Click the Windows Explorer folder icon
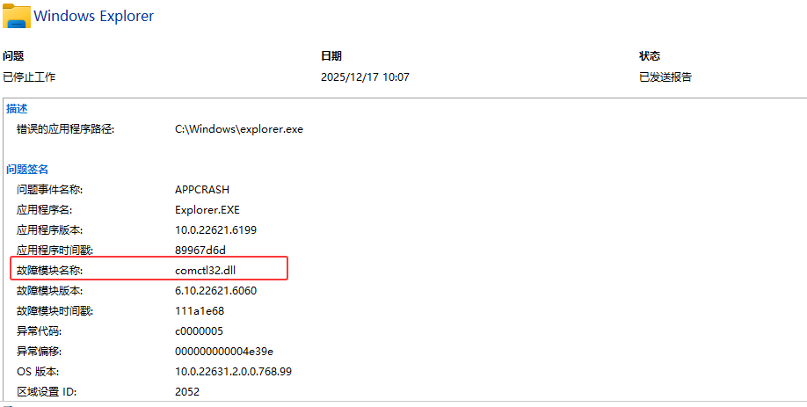This screenshot has height=407, width=807. (16, 16)
